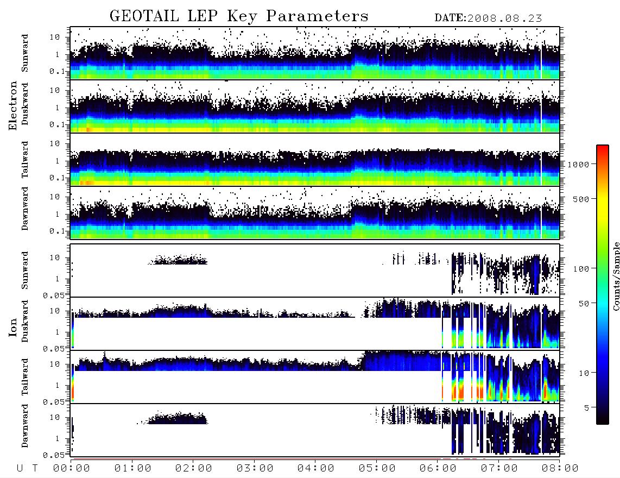This screenshot has width=620, height=478.
Task: Click the "03:00" time tick label
Action: point(255,468)
